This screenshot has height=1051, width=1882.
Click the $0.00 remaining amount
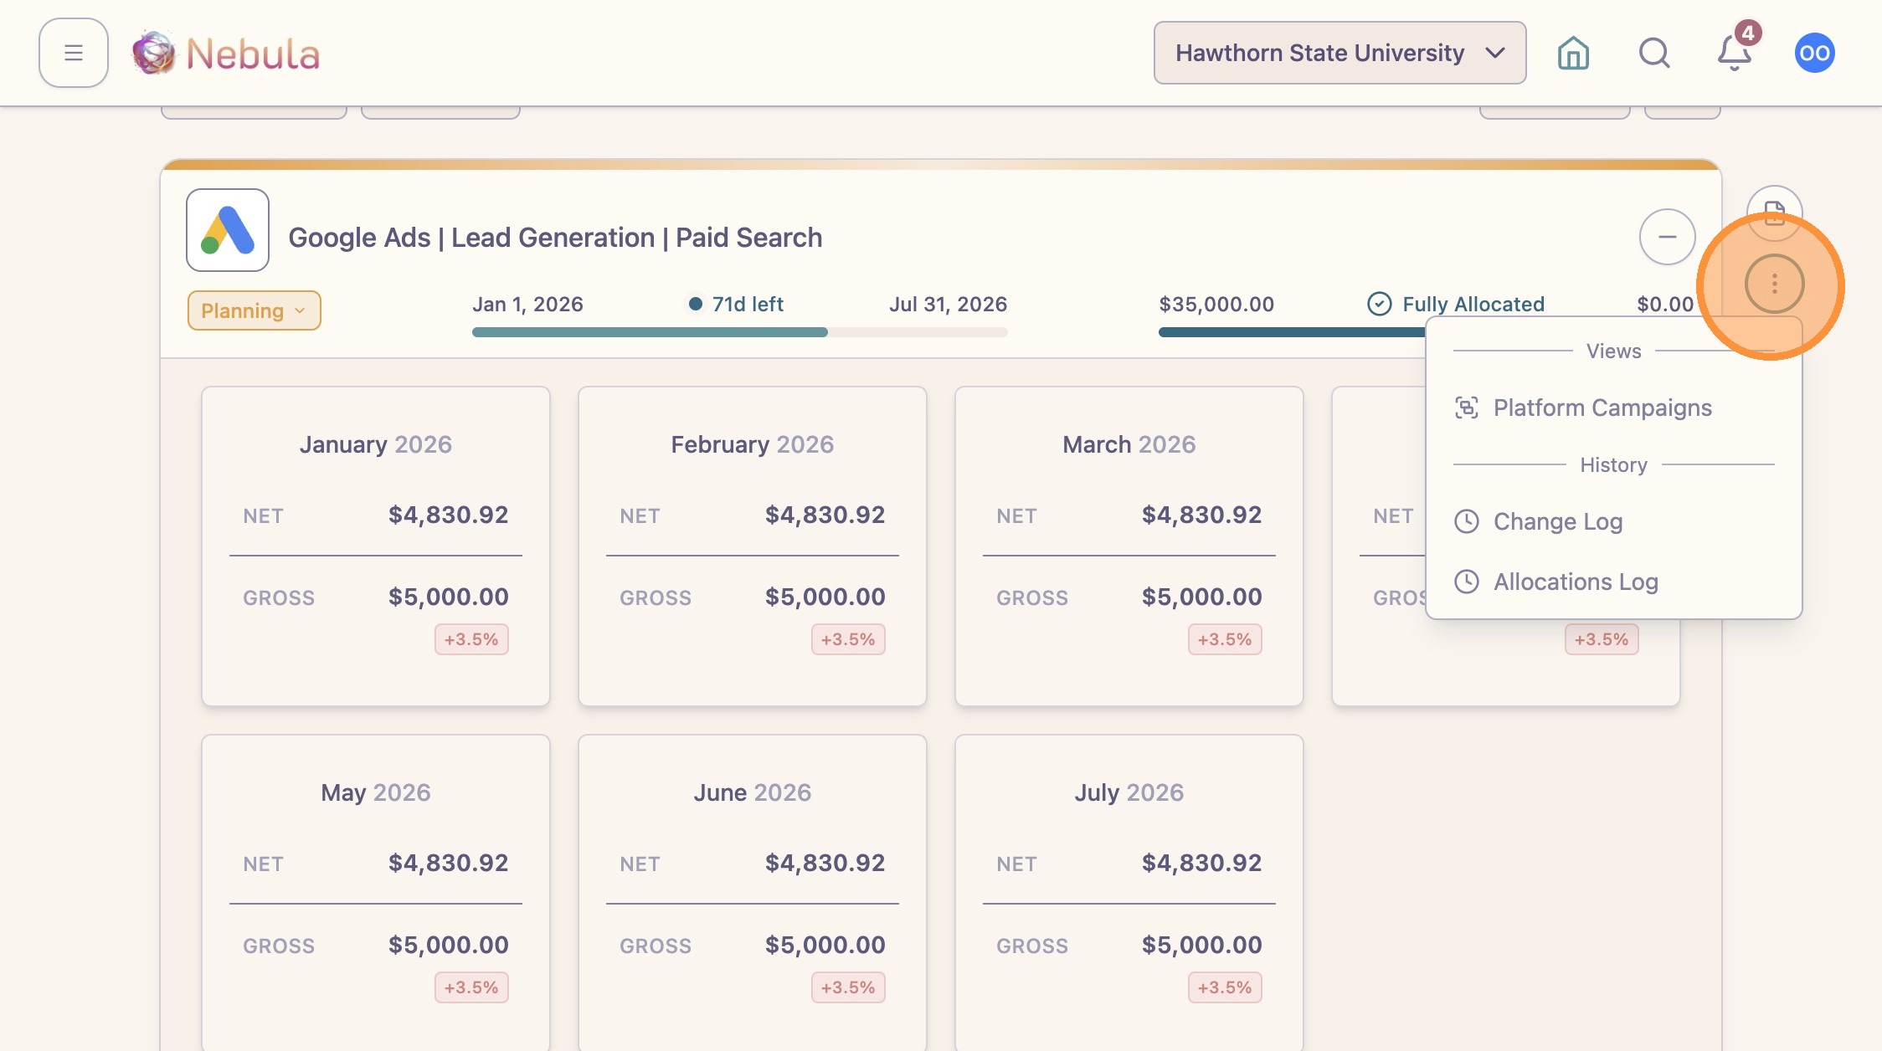coord(1665,304)
